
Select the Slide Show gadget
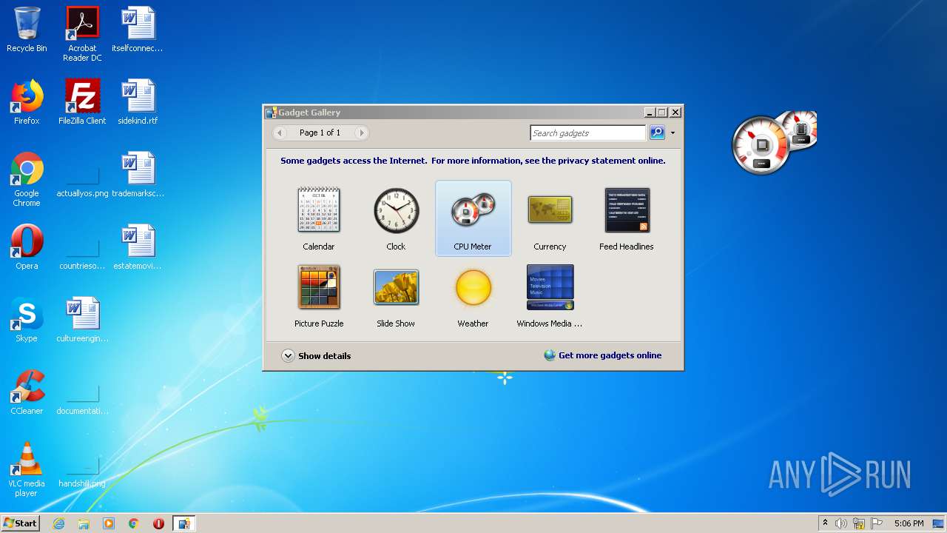click(396, 295)
